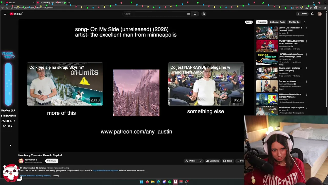The width and height of the screenshot is (328, 185).
Task: Expand more filter chips with the right chevron
Action: click(304, 22)
